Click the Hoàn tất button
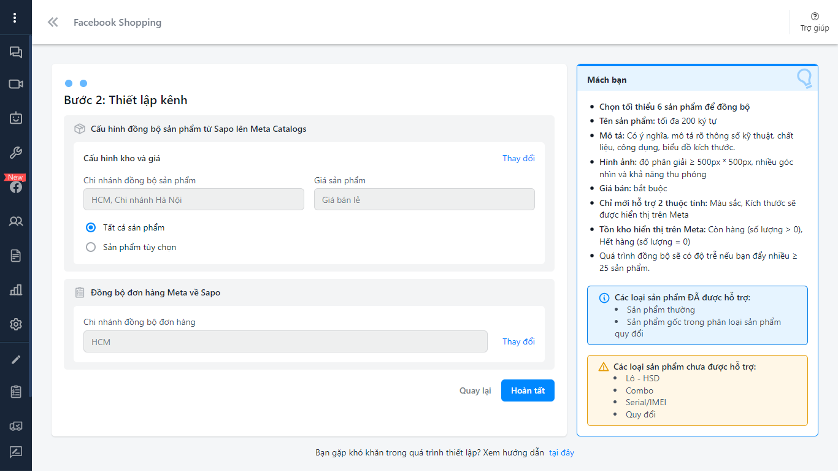838x472 pixels. click(x=528, y=390)
